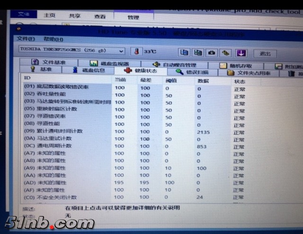Screen dimensions: 303x234
Task: Click the 数据 column header
Action: click(x=203, y=81)
